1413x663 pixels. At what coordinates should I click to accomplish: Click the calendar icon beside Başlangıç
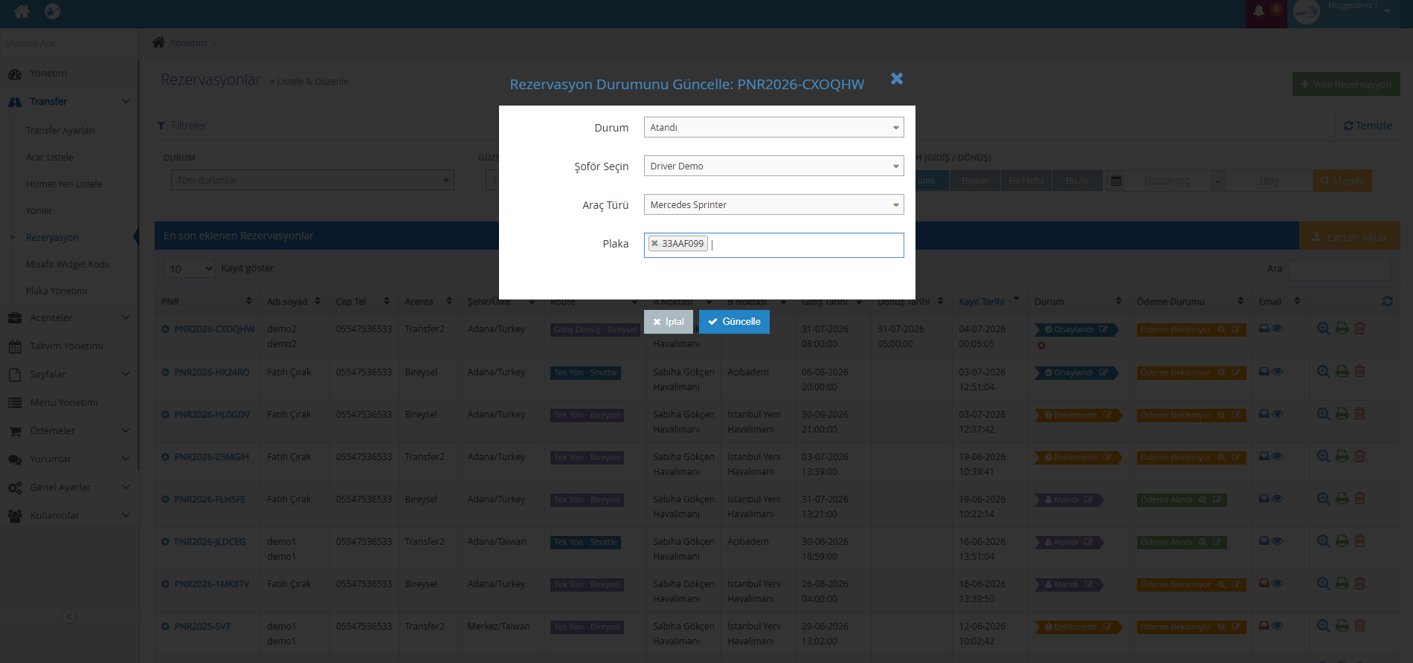tap(1116, 181)
